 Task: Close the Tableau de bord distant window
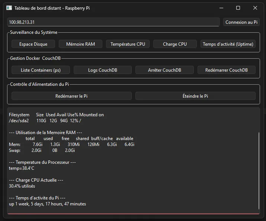pyautogui.click(x=255, y=8)
